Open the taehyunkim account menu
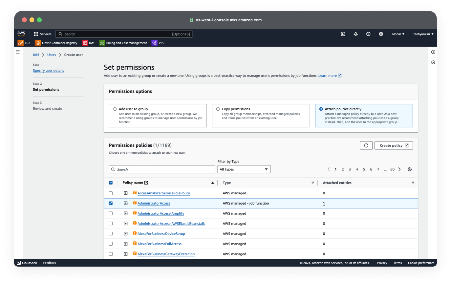This screenshot has height=284, width=451. 423,34
